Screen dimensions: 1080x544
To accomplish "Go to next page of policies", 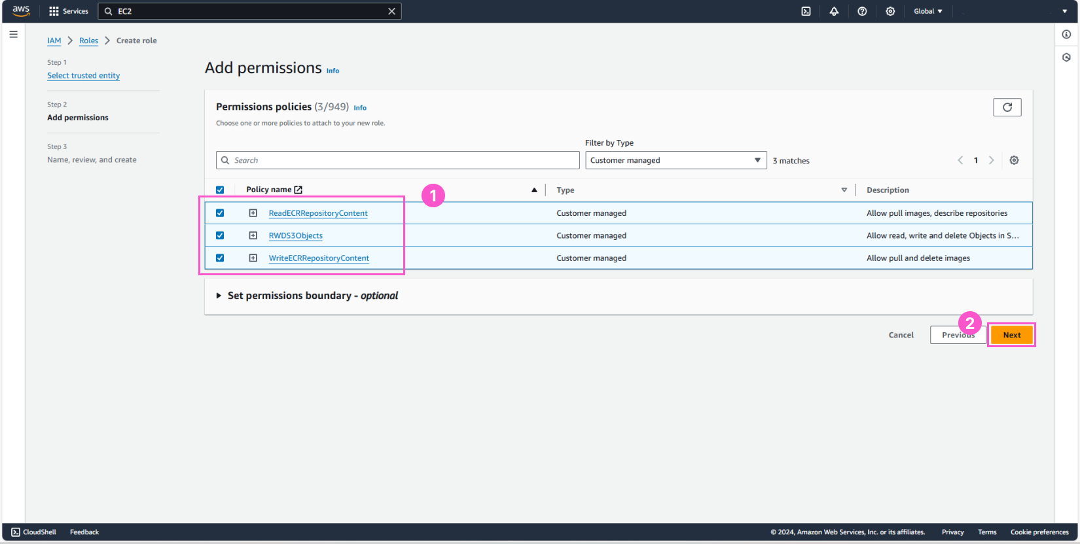I will [991, 160].
